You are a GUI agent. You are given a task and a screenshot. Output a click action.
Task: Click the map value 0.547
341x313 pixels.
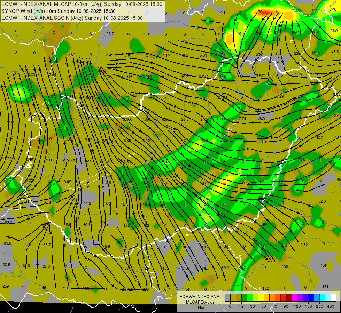203,77
